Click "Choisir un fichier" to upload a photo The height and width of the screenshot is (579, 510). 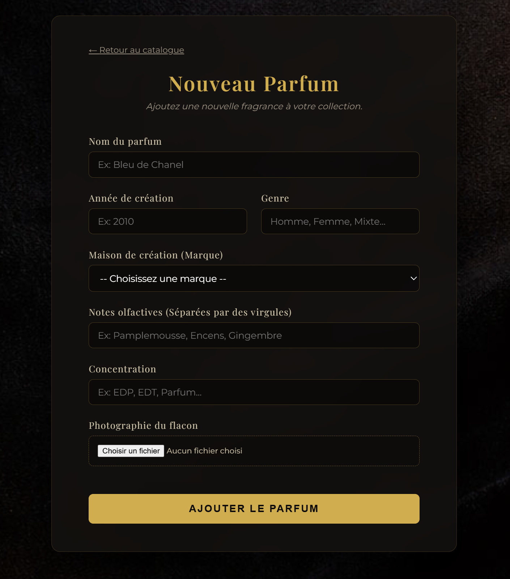(131, 451)
